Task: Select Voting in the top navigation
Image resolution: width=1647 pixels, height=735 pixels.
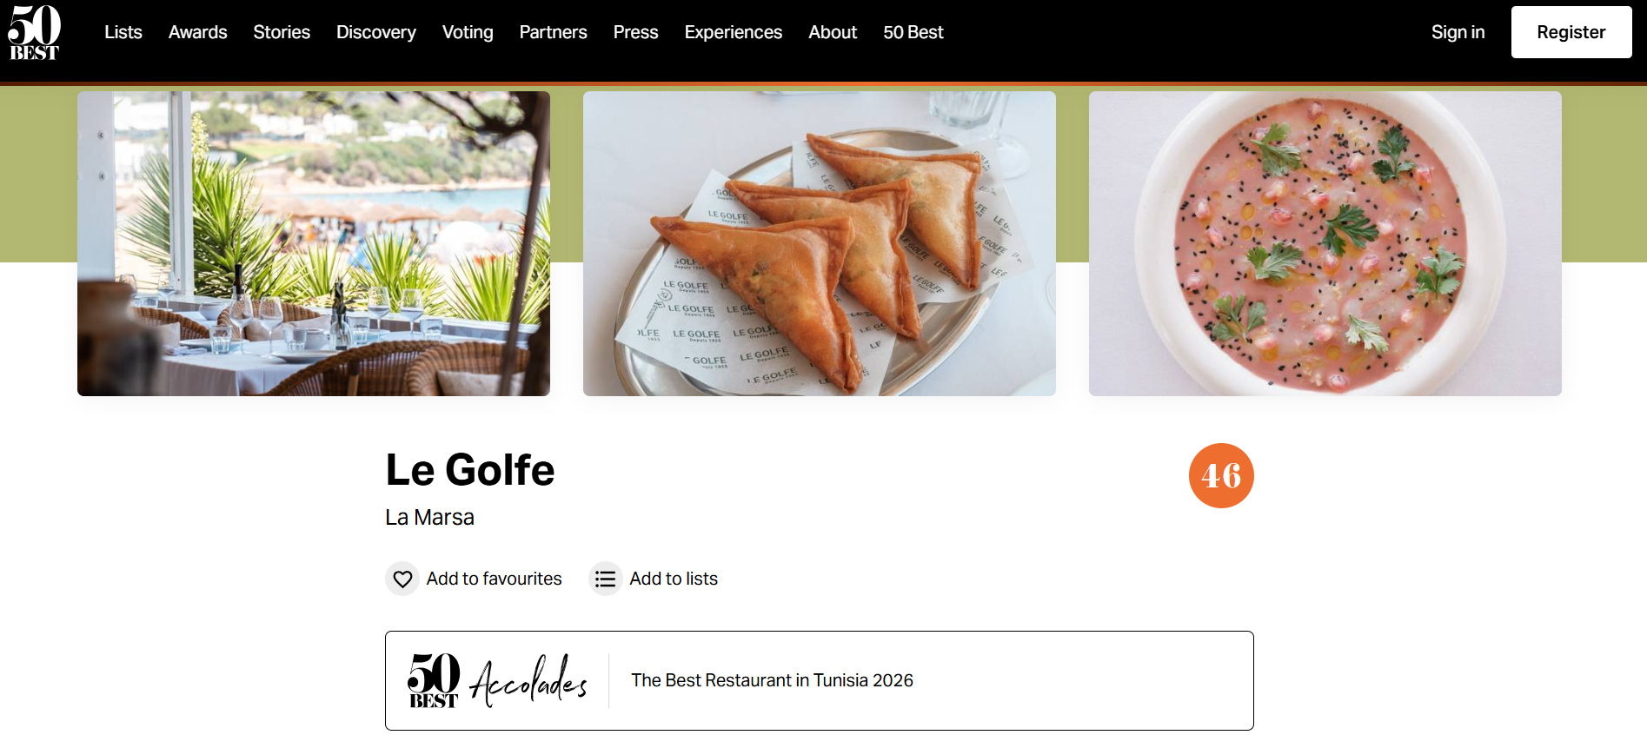Action: tap(468, 32)
